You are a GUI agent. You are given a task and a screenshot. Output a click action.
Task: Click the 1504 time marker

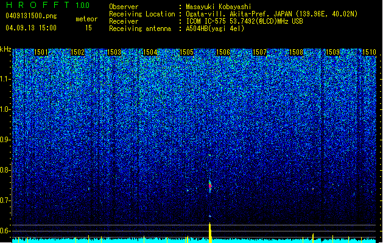(150, 52)
